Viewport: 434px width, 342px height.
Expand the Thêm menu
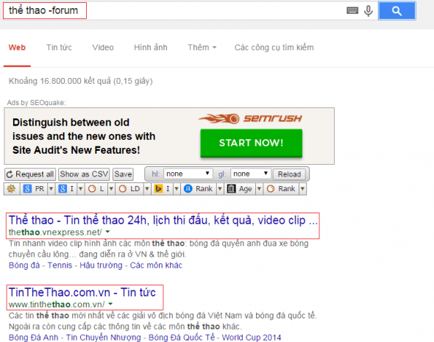pyautogui.click(x=202, y=47)
